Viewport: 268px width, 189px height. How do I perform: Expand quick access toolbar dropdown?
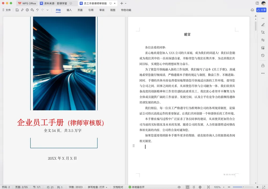coord(47,10)
